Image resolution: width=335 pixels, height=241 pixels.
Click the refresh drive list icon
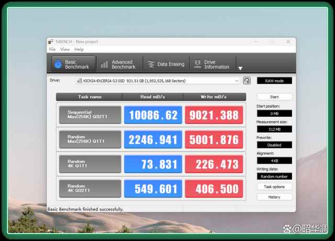tap(247, 81)
